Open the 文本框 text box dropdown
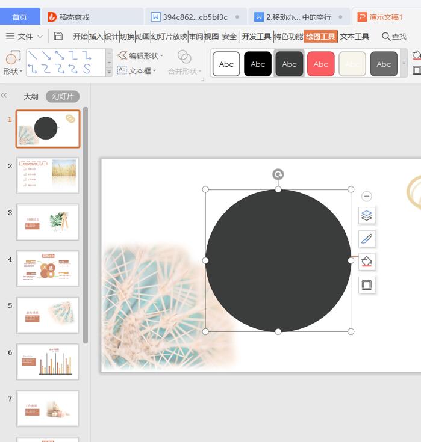The width and height of the screenshot is (421, 442). tap(137, 70)
